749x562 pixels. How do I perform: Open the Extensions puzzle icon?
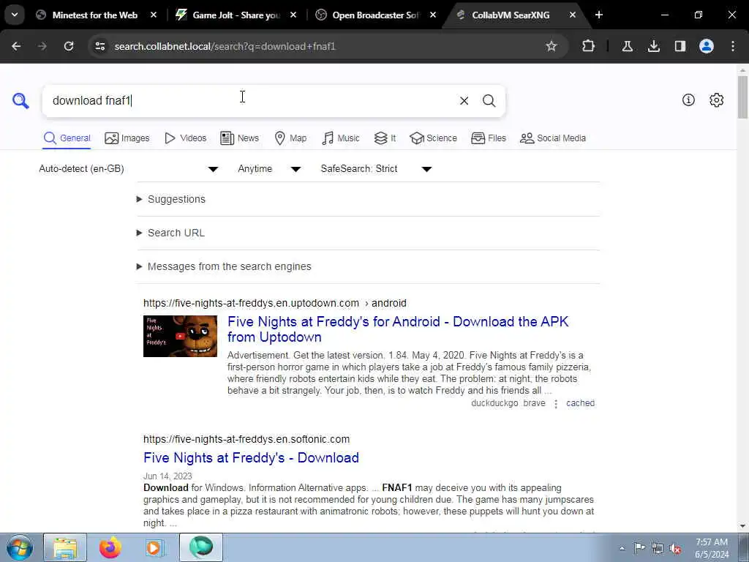[x=589, y=46]
